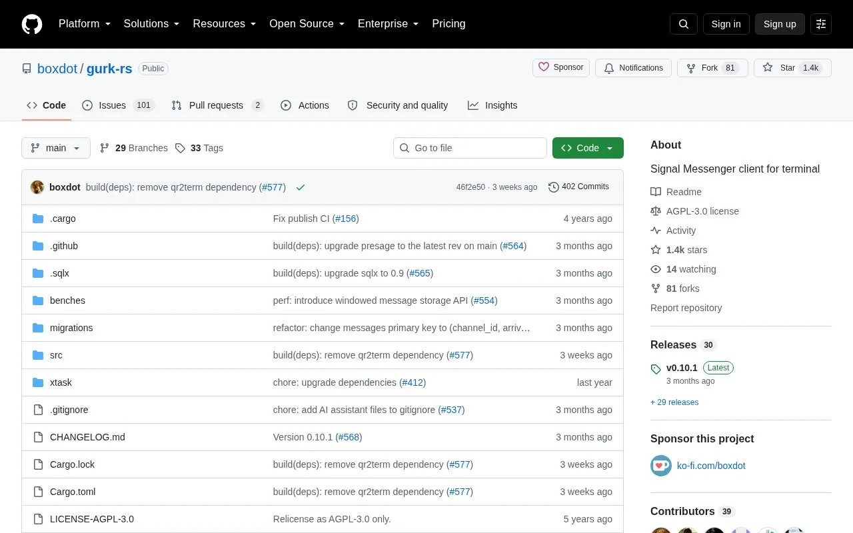This screenshot has width=853, height=533.
Task: Click the Go to file input
Action: (x=470, y=148)
